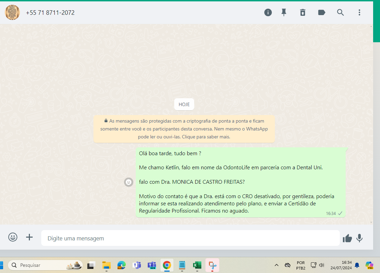Open Excel from the taskbar
Screen dimensions: 380x273
click(x=197, y=265)
